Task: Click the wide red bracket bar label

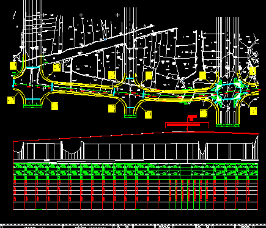Action: 183,125
